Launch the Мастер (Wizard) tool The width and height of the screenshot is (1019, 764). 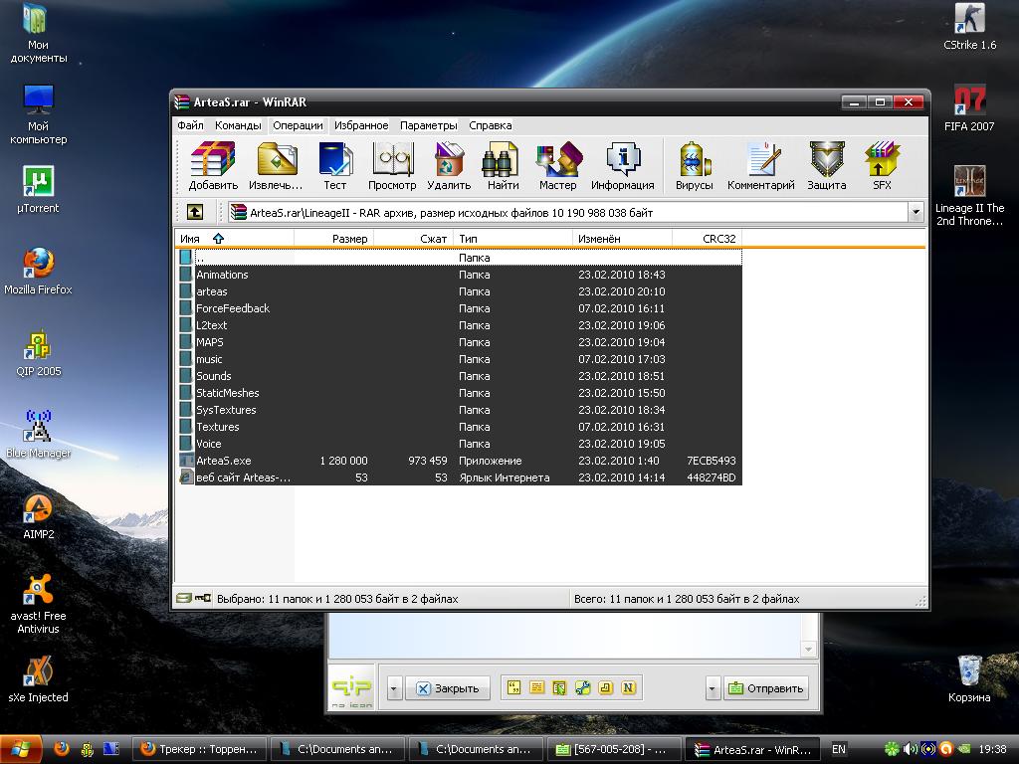(557, 166)
